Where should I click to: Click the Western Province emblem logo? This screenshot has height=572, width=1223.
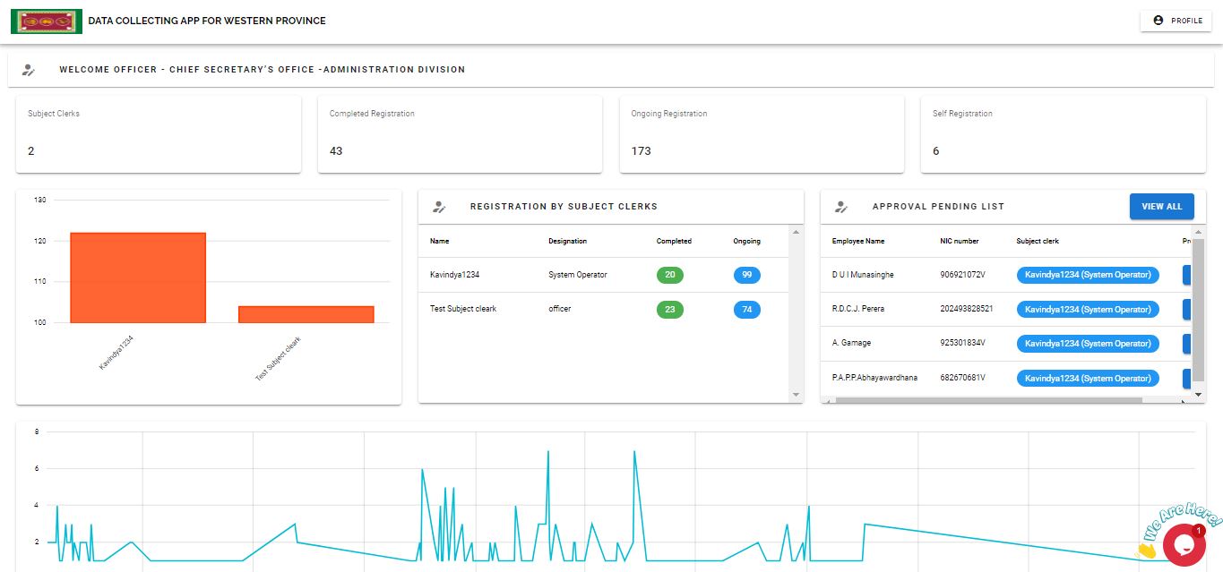click(x=47, y=21)
